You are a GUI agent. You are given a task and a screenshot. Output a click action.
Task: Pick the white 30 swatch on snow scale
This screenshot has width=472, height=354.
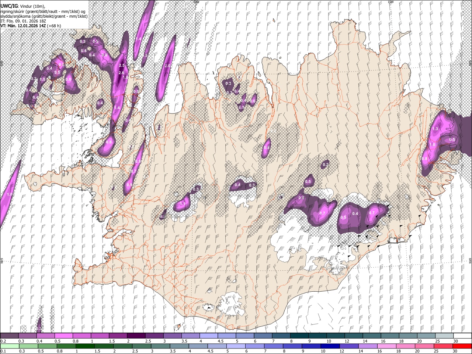point(462,336)
